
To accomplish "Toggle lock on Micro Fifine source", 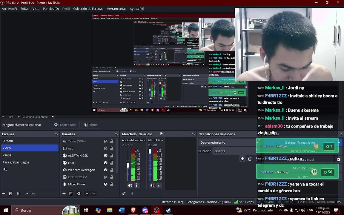I will [x=112, y=184].
